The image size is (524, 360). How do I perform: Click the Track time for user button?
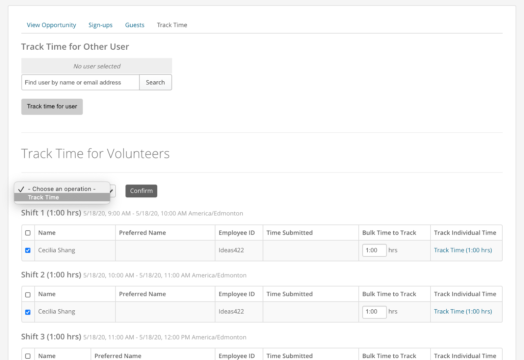52,106
